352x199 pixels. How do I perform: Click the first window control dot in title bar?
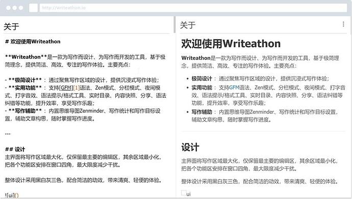click(8, 8)
